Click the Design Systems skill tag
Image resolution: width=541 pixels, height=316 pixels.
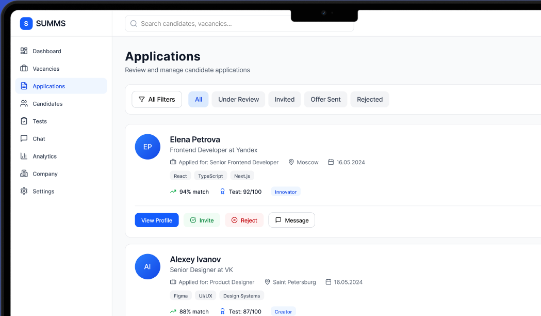tap(241, 296)
